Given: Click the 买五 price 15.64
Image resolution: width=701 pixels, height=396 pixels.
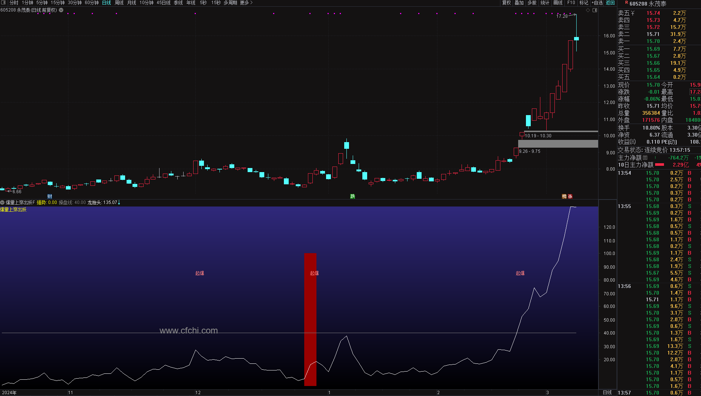Looking at the screenshot, I should tap(653, 77).
